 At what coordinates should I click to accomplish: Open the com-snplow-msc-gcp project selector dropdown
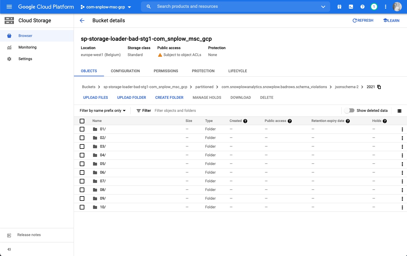pos(106,7)
